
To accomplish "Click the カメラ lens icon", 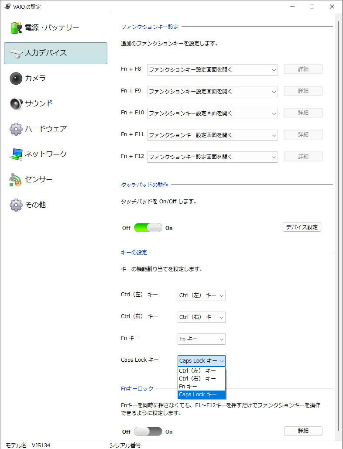I will [16, 78].
